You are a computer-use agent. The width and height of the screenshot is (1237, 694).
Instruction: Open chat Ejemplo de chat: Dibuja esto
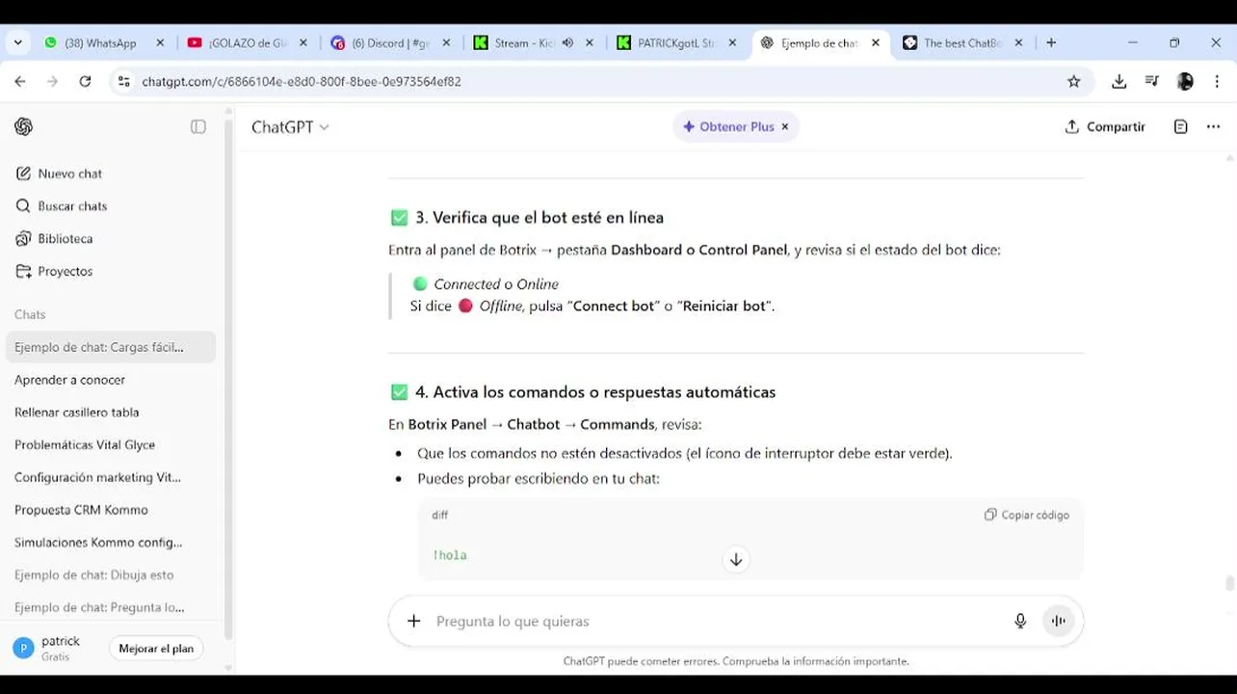click(x=110, y=574)
